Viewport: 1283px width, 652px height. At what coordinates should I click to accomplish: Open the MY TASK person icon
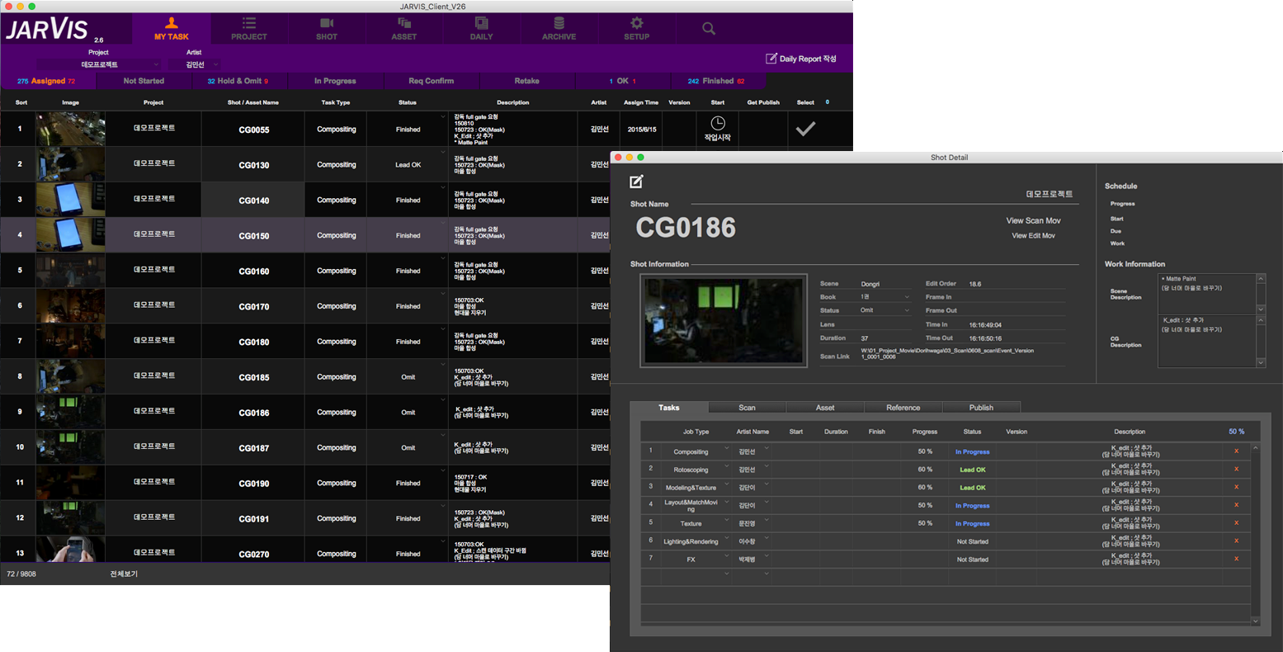[171, 24]
